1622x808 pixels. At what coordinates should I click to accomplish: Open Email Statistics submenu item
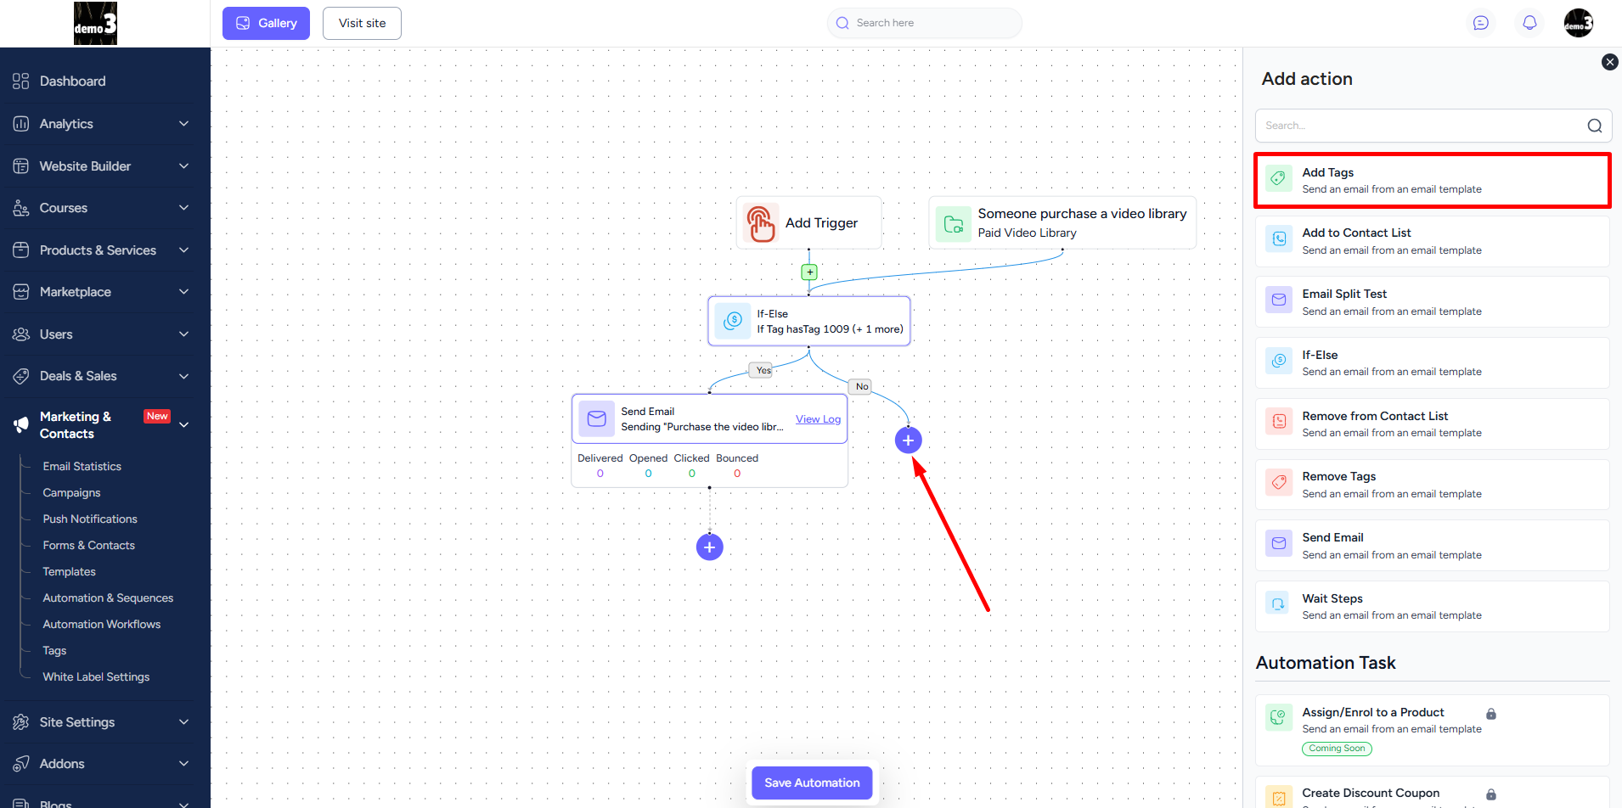tap(82, 467)
